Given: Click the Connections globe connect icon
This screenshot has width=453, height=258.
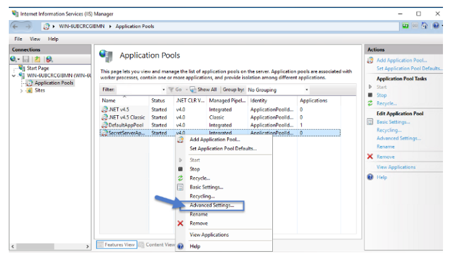Looking at the screenshot, I should pos(13,59).
